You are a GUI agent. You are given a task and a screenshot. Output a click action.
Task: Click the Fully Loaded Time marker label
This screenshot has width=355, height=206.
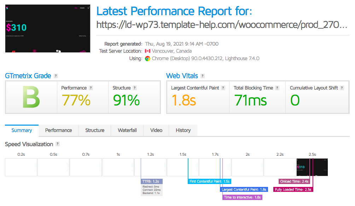click(293, 189)
